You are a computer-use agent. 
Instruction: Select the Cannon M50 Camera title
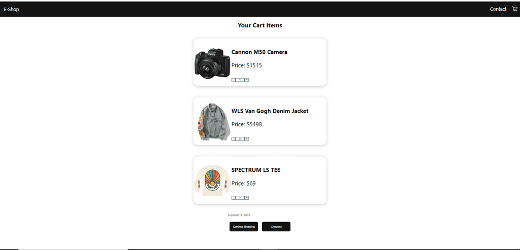point(259,52)
